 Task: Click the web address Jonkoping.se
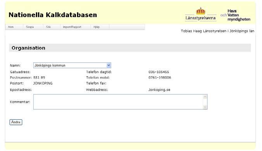pyautogui.click(x=159, y=90)
